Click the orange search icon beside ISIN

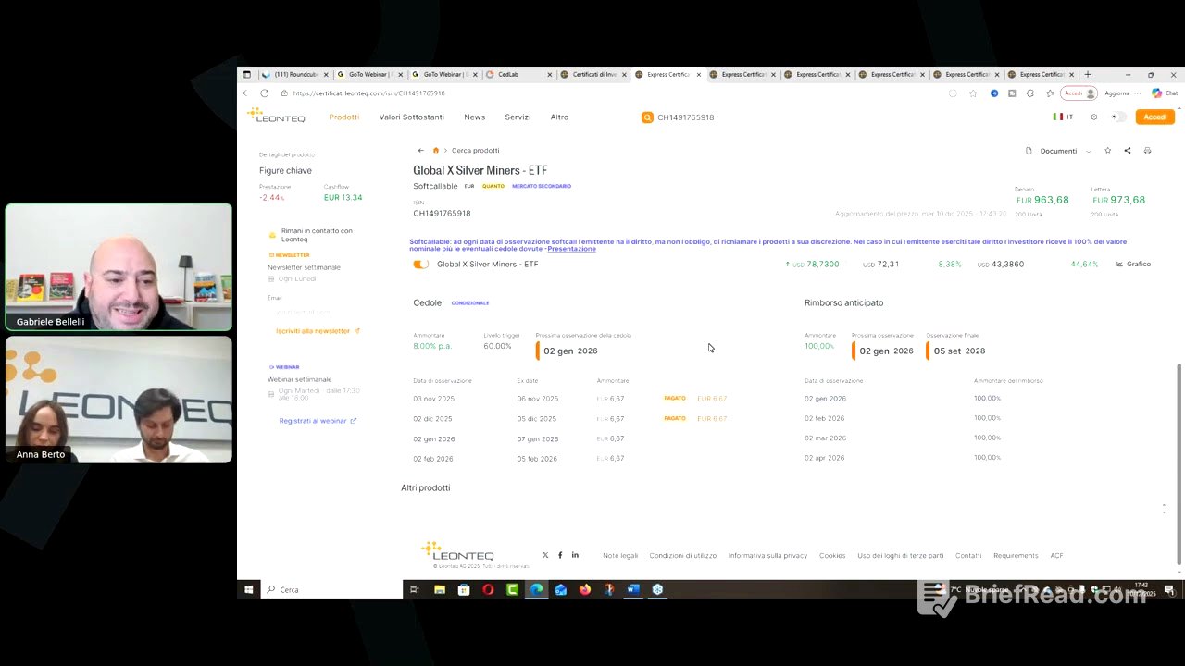click(x=647, y=117)
